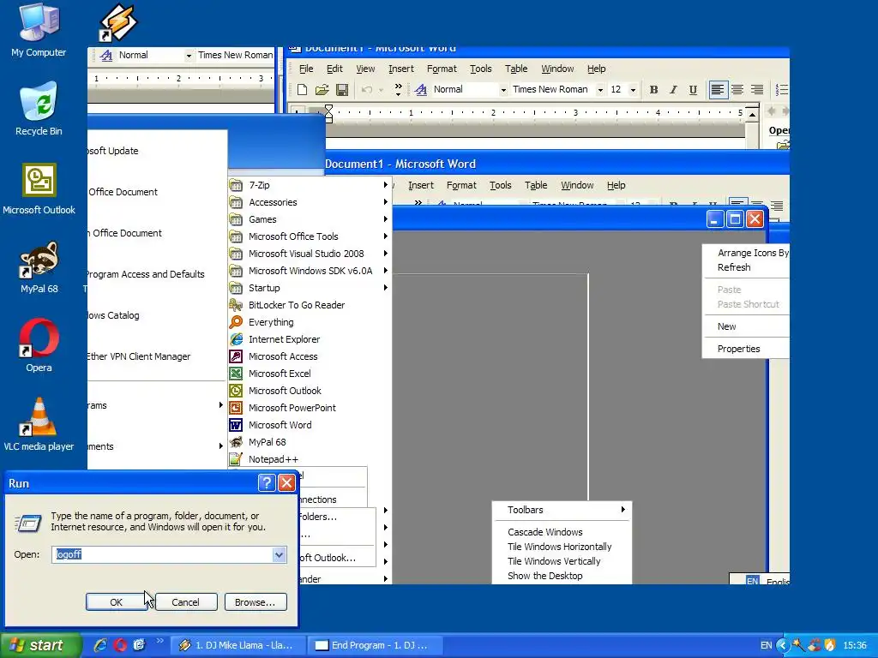Choose Tile Windows Horizontally
The height and width of the screenshot is (658, 878).
coord(562,547)
